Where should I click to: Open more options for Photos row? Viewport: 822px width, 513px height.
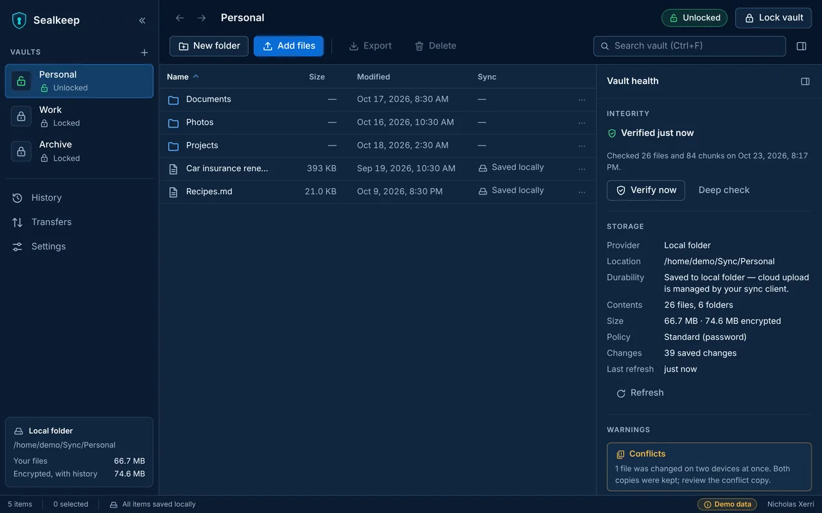[x=582, y=123]
